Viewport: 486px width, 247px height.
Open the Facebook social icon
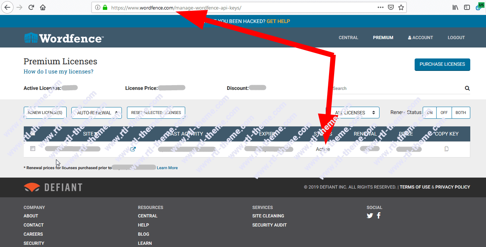[379, 215]
